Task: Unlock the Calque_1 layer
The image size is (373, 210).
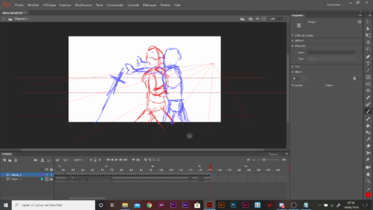Action: (x=51, y=179)
